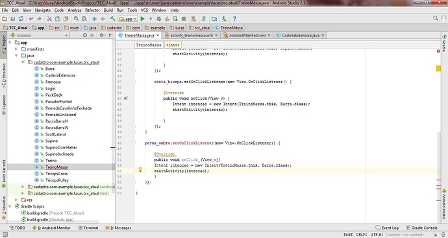
Task: Hide the project panel with the pin icon
Action: (110, 35)
